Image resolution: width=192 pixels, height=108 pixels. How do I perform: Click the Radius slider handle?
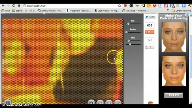tap(127, 32)
